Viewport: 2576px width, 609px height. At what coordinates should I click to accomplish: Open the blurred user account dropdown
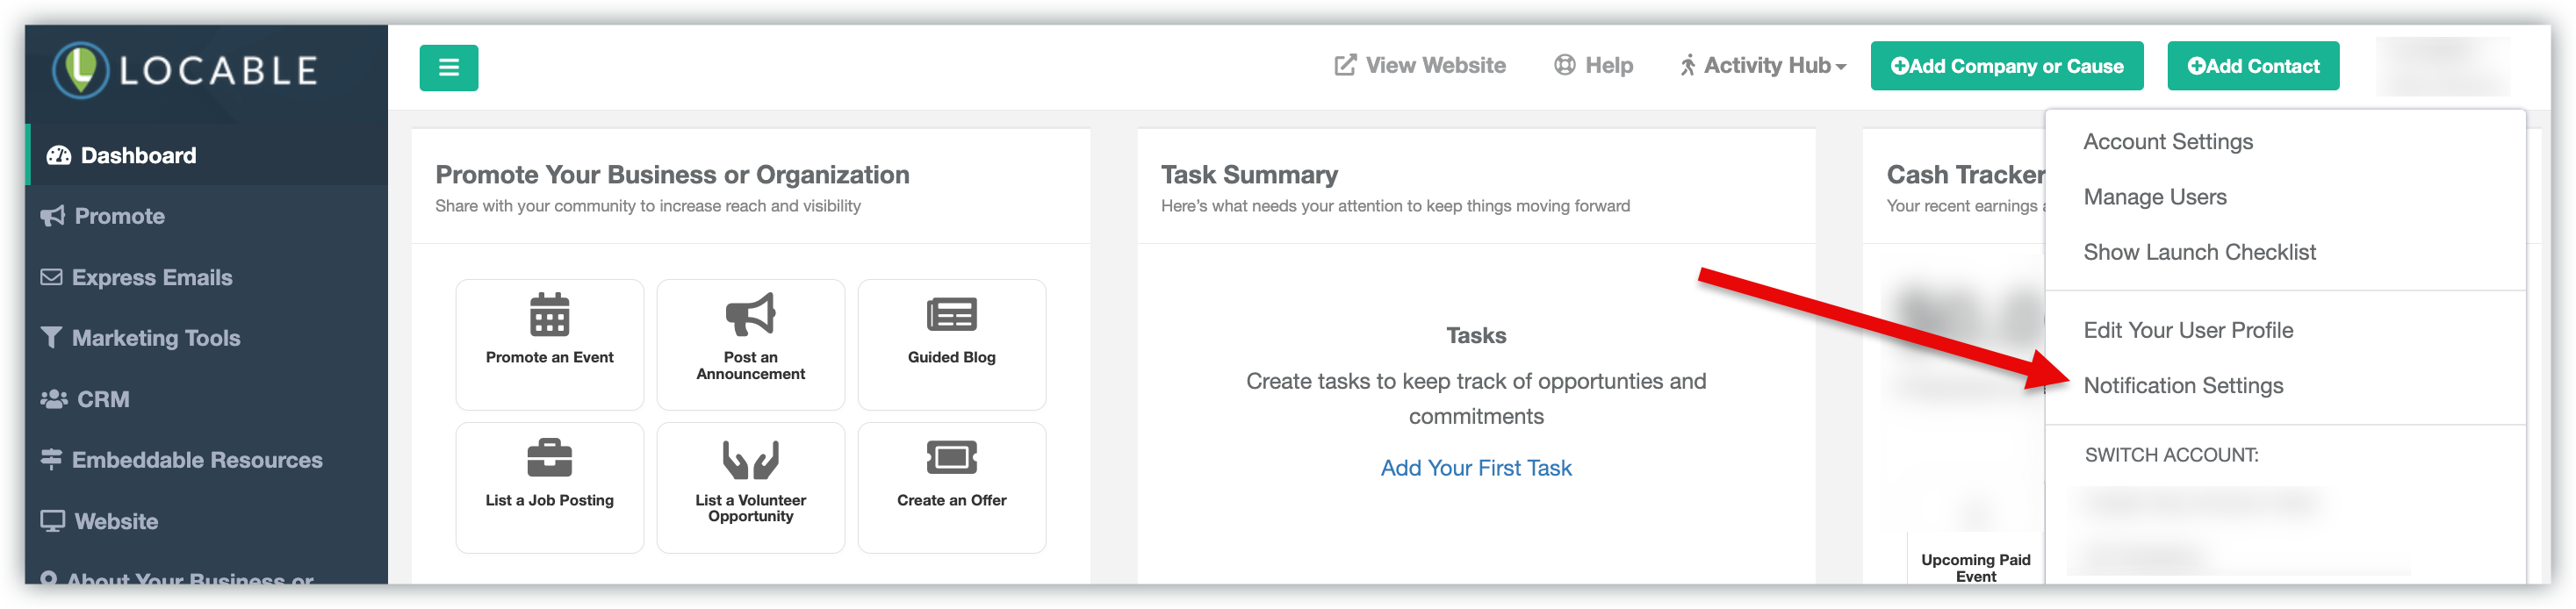2441,66
